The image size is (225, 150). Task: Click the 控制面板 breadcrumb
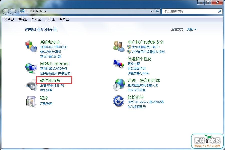[x=36, y=11]
